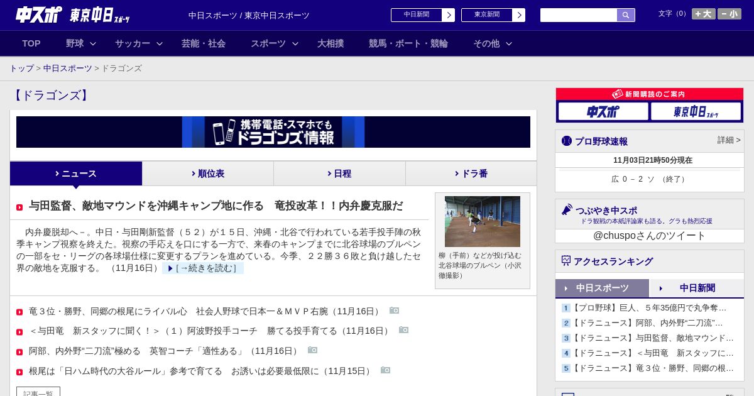Open 中日新聞 link button in header
754x396 pixels.
click(x=416, y=15)
